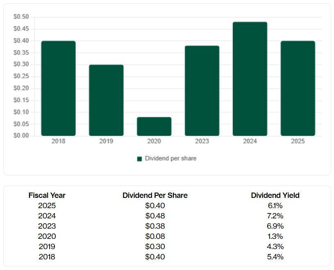Click the 2018 dividend bar
Viewport: 334px width, 270px height.
[58, 88]
